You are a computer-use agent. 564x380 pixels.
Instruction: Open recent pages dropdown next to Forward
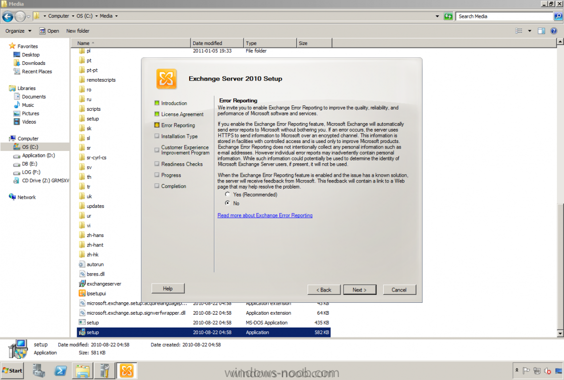point(28,16)
